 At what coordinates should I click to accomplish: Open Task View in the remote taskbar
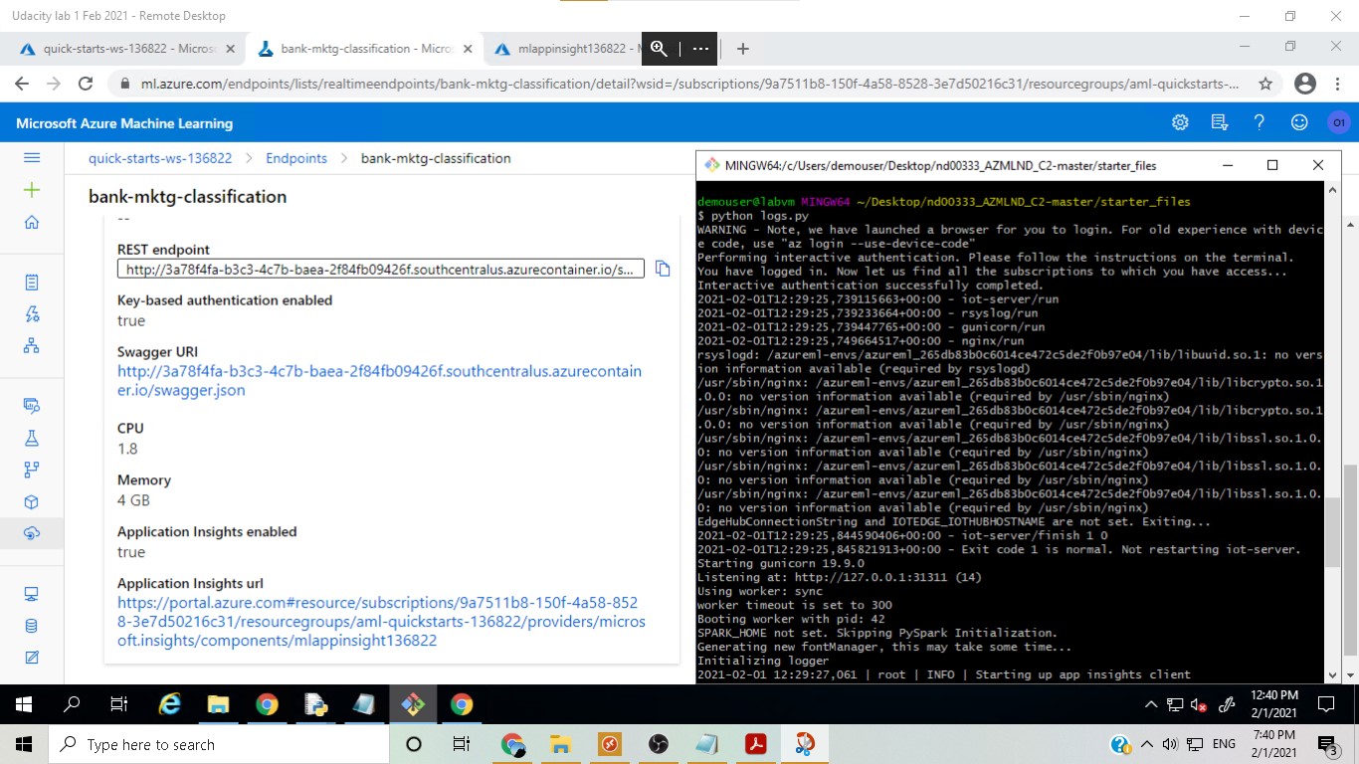pos(118,704)
